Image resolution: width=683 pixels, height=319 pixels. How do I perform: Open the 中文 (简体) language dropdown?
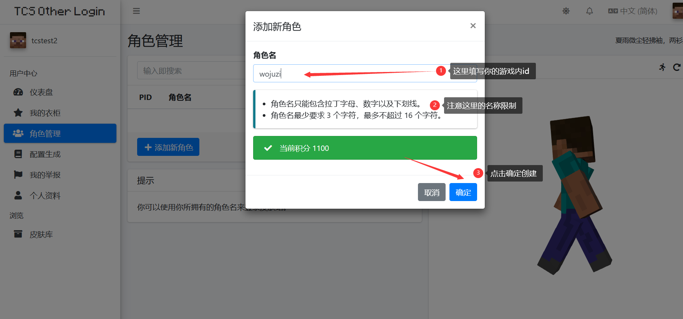pos(633,11)
